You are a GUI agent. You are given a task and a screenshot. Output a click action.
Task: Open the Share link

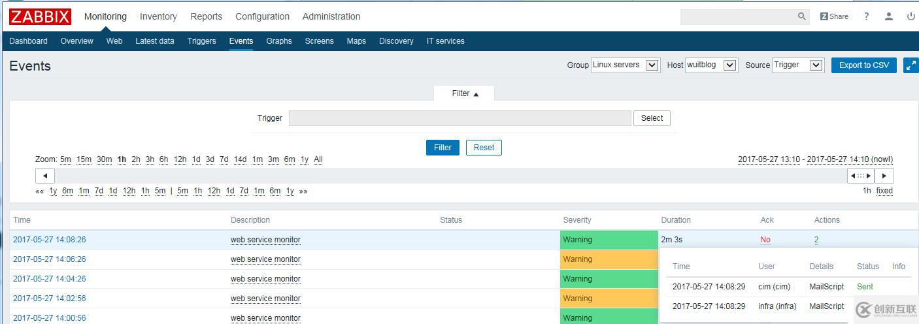tap(834, 16)
